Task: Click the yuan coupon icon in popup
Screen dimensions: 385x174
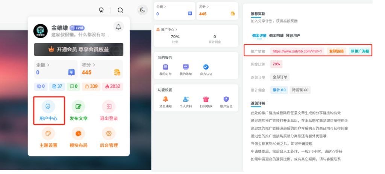Action: click(71, 72)
